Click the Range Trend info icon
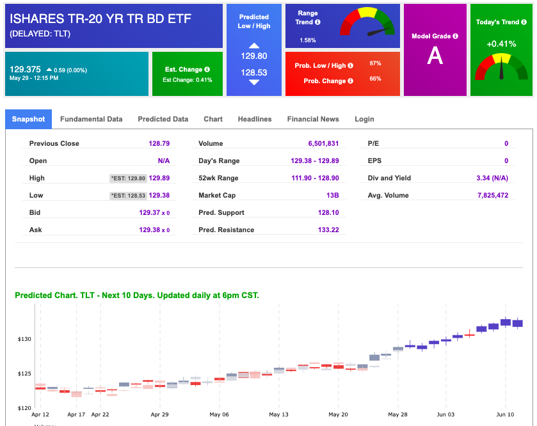The width and height of the screenshot is (537, 426). coord(317,22)
